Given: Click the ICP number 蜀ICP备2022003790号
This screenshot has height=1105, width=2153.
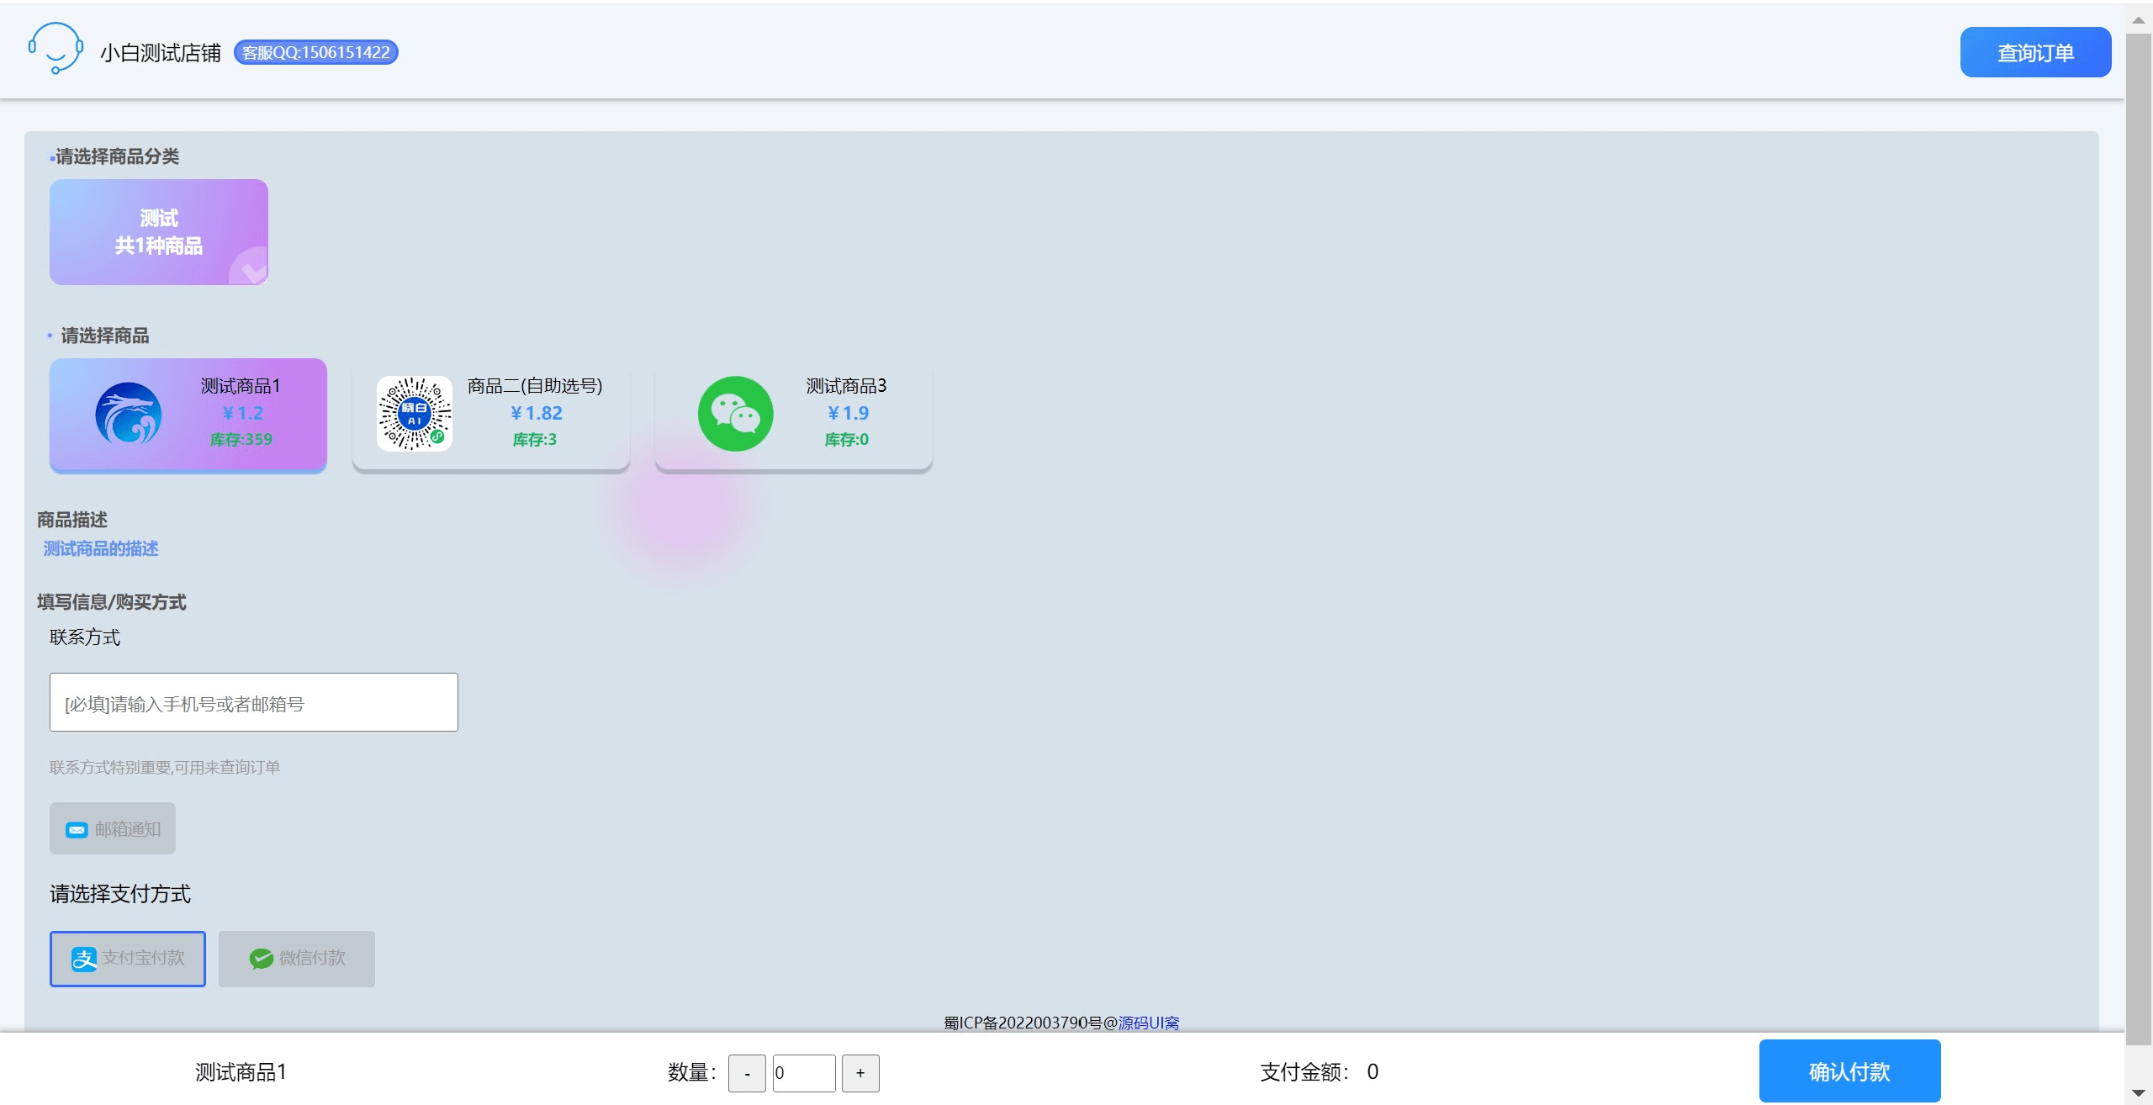Looking at the screenshot, I should coord(1023,1023).
